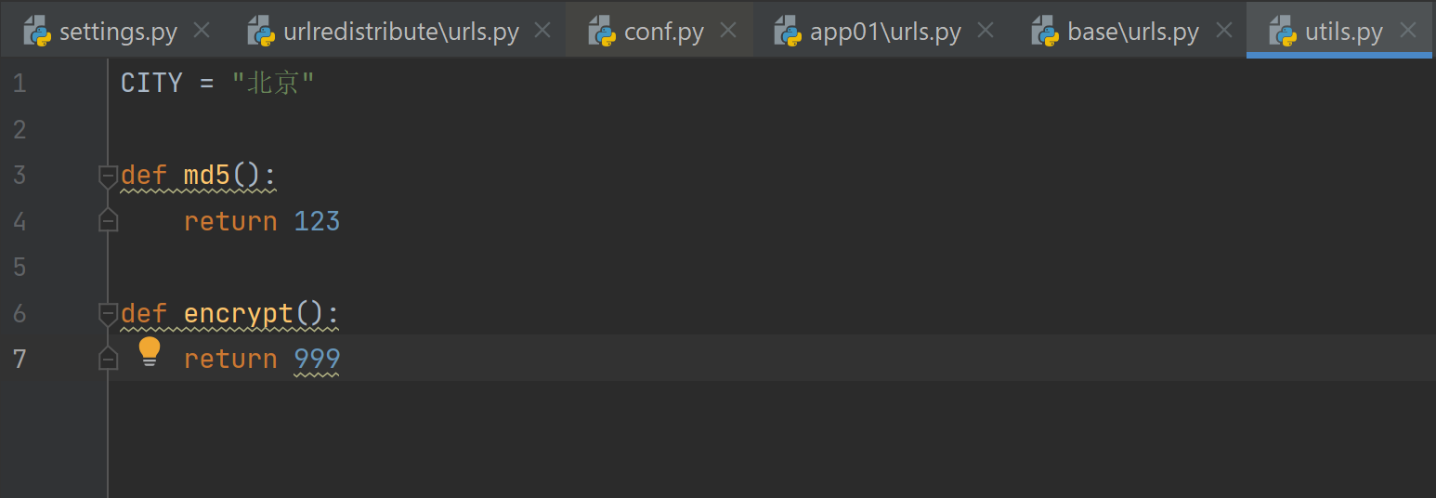Click the yellow lightbulb quick-fix icon
The width and height of the screenshot is (1436, 498).
click(x=150, y=352)
